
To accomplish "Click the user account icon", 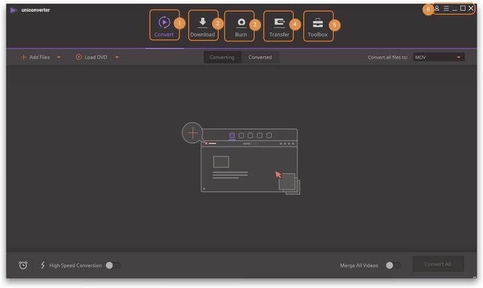I will (437, 9).
